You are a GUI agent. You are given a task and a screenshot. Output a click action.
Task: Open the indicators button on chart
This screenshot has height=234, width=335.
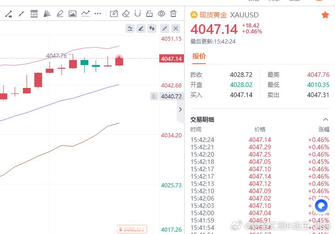coord(130,28)
